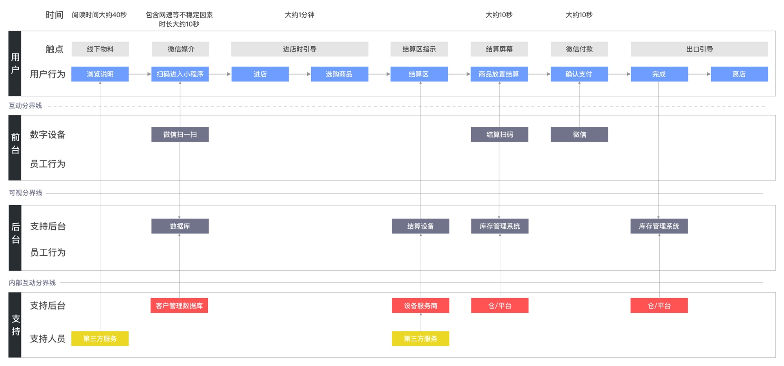Select the 数据库 backend box

180,226
